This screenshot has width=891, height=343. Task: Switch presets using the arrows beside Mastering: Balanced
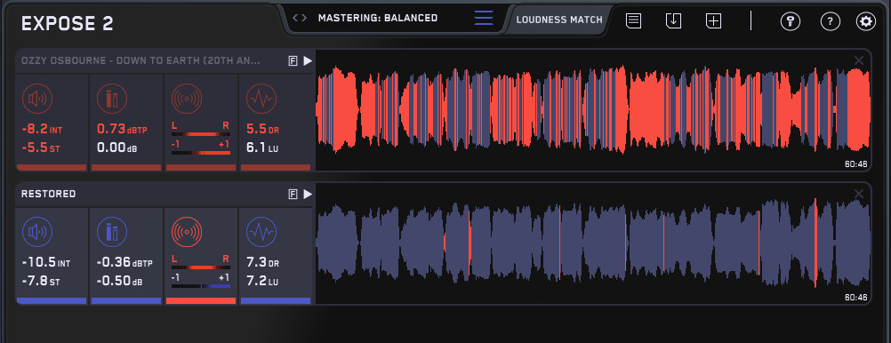[300, 18]
